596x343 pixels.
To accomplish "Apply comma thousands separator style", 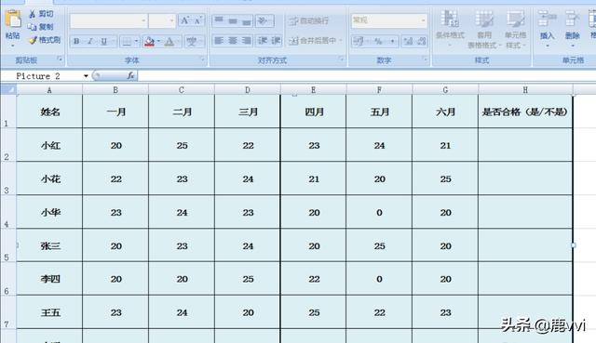I will coord(392,41).
